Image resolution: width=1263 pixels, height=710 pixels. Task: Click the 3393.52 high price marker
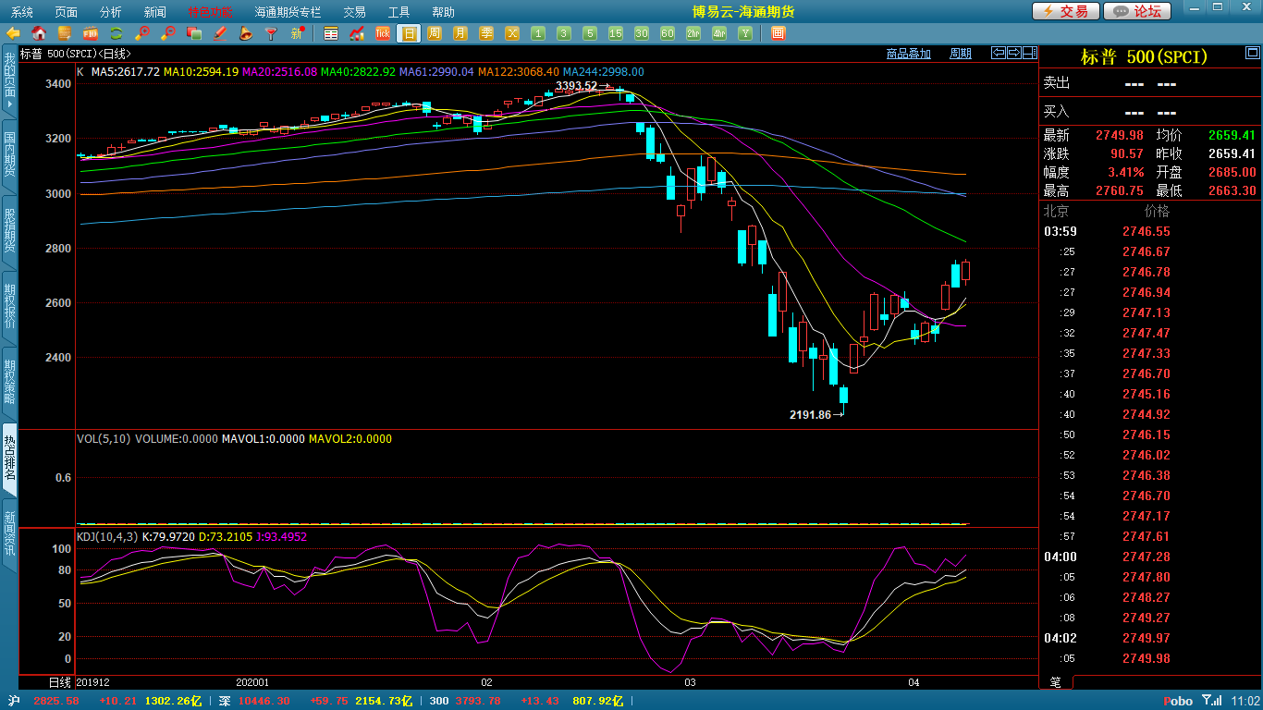576,86
